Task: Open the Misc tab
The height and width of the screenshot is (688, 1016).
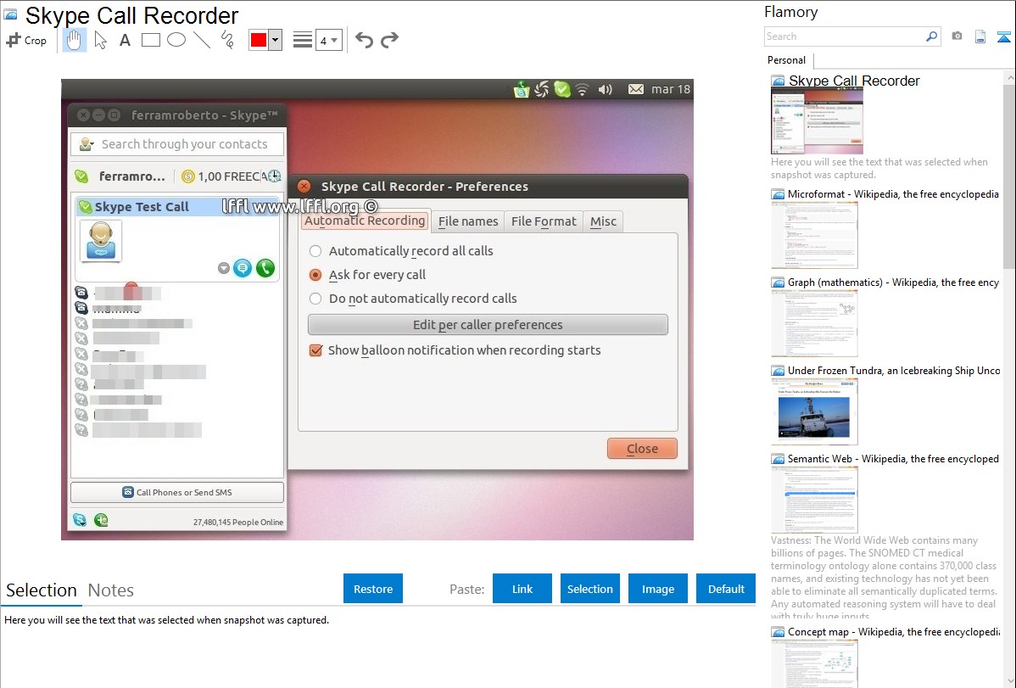Action: pyautogui.click(x=603, y=221)
